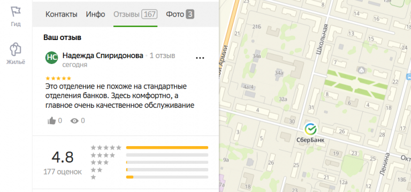Click the СберБанк marker on the map

310,129
